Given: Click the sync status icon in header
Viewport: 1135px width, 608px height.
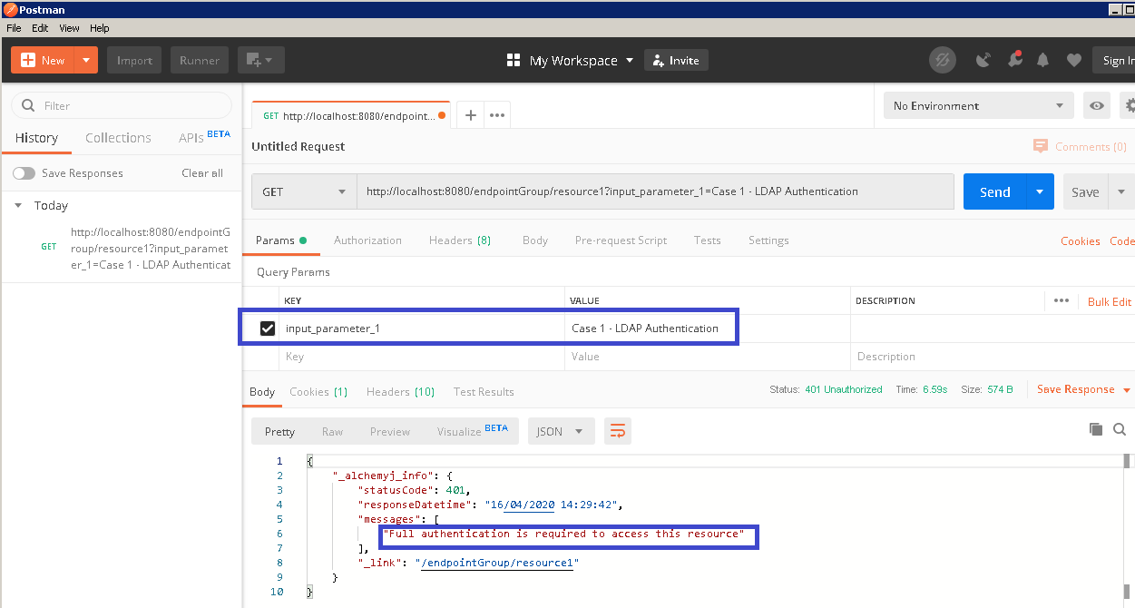Looking at the screenshot, I should (x=943, y=61).
